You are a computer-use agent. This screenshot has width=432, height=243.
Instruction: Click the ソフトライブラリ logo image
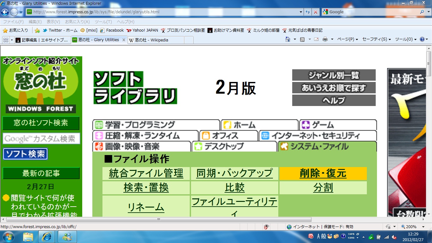[x=135, y=88]
